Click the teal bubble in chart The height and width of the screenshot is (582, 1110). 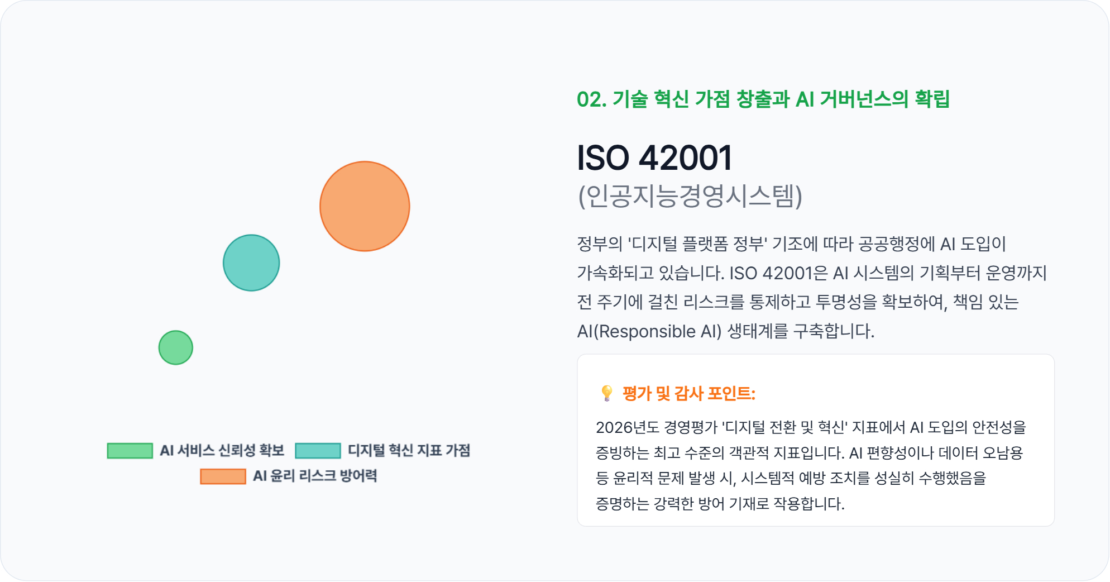(251, 263)
